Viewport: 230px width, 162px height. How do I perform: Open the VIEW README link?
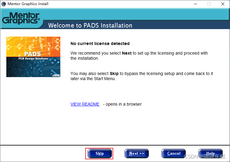click(85, 104)
